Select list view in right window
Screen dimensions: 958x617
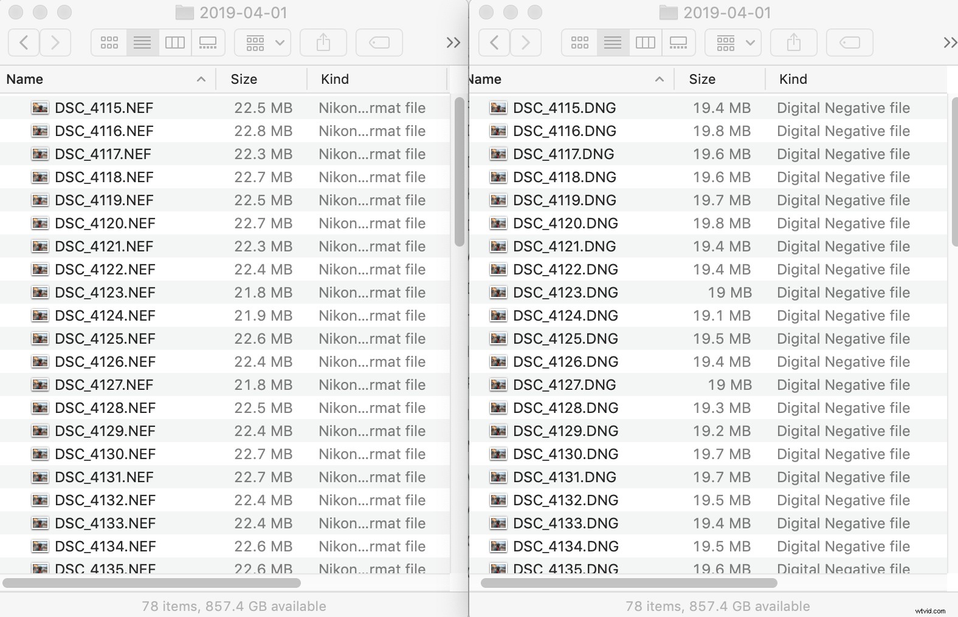[613, 43]
